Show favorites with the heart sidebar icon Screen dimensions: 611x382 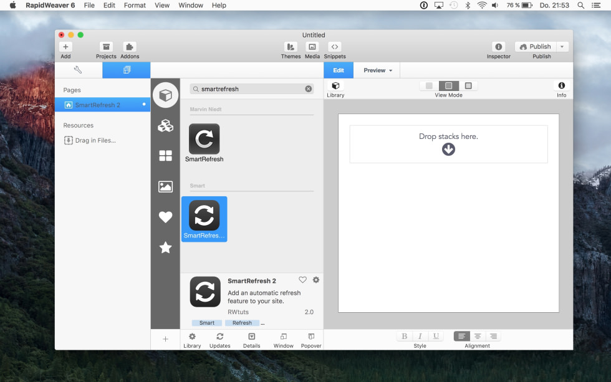[x=166, y=217]
